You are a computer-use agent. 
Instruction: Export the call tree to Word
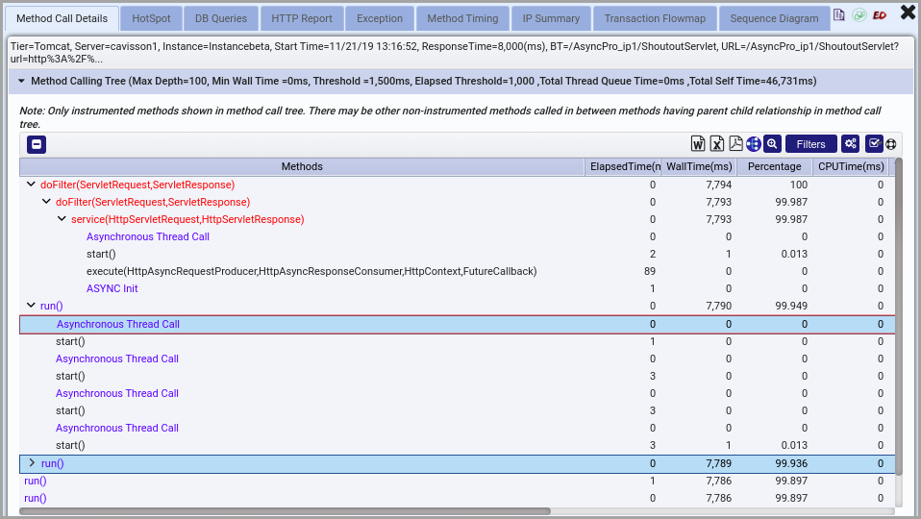coord(699,144)
